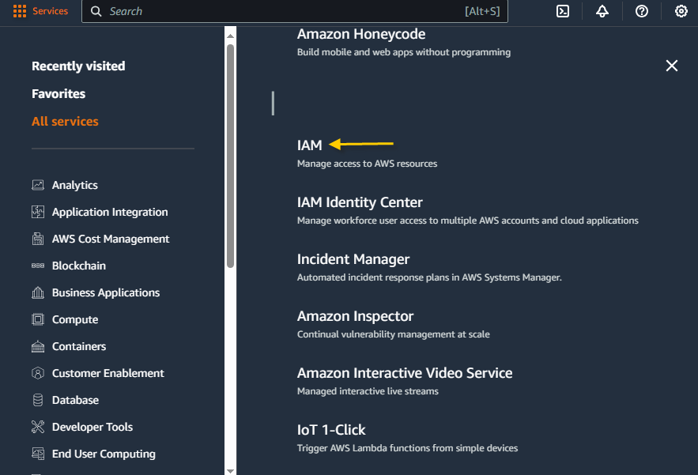The height and width of the screenshot is (475, 698).
Task: Click the Developer Tools icon
Action: coord(38,427)
